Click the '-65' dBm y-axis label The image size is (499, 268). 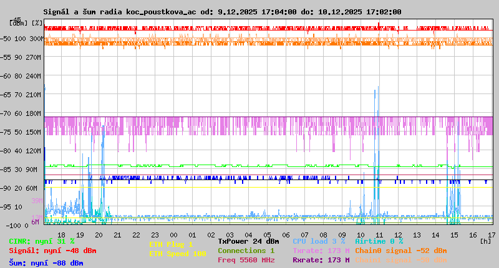(6, 95)
